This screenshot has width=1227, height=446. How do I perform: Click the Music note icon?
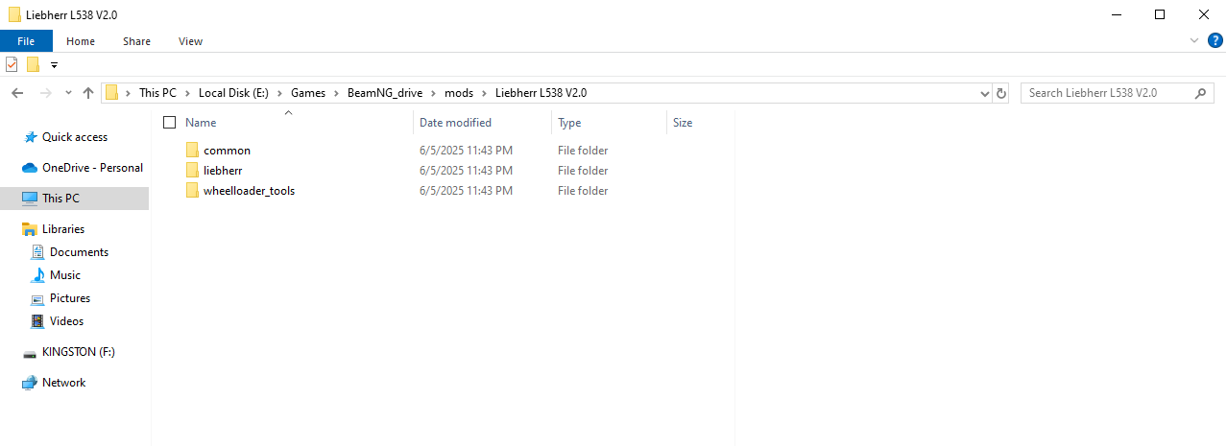click(37, 275)
